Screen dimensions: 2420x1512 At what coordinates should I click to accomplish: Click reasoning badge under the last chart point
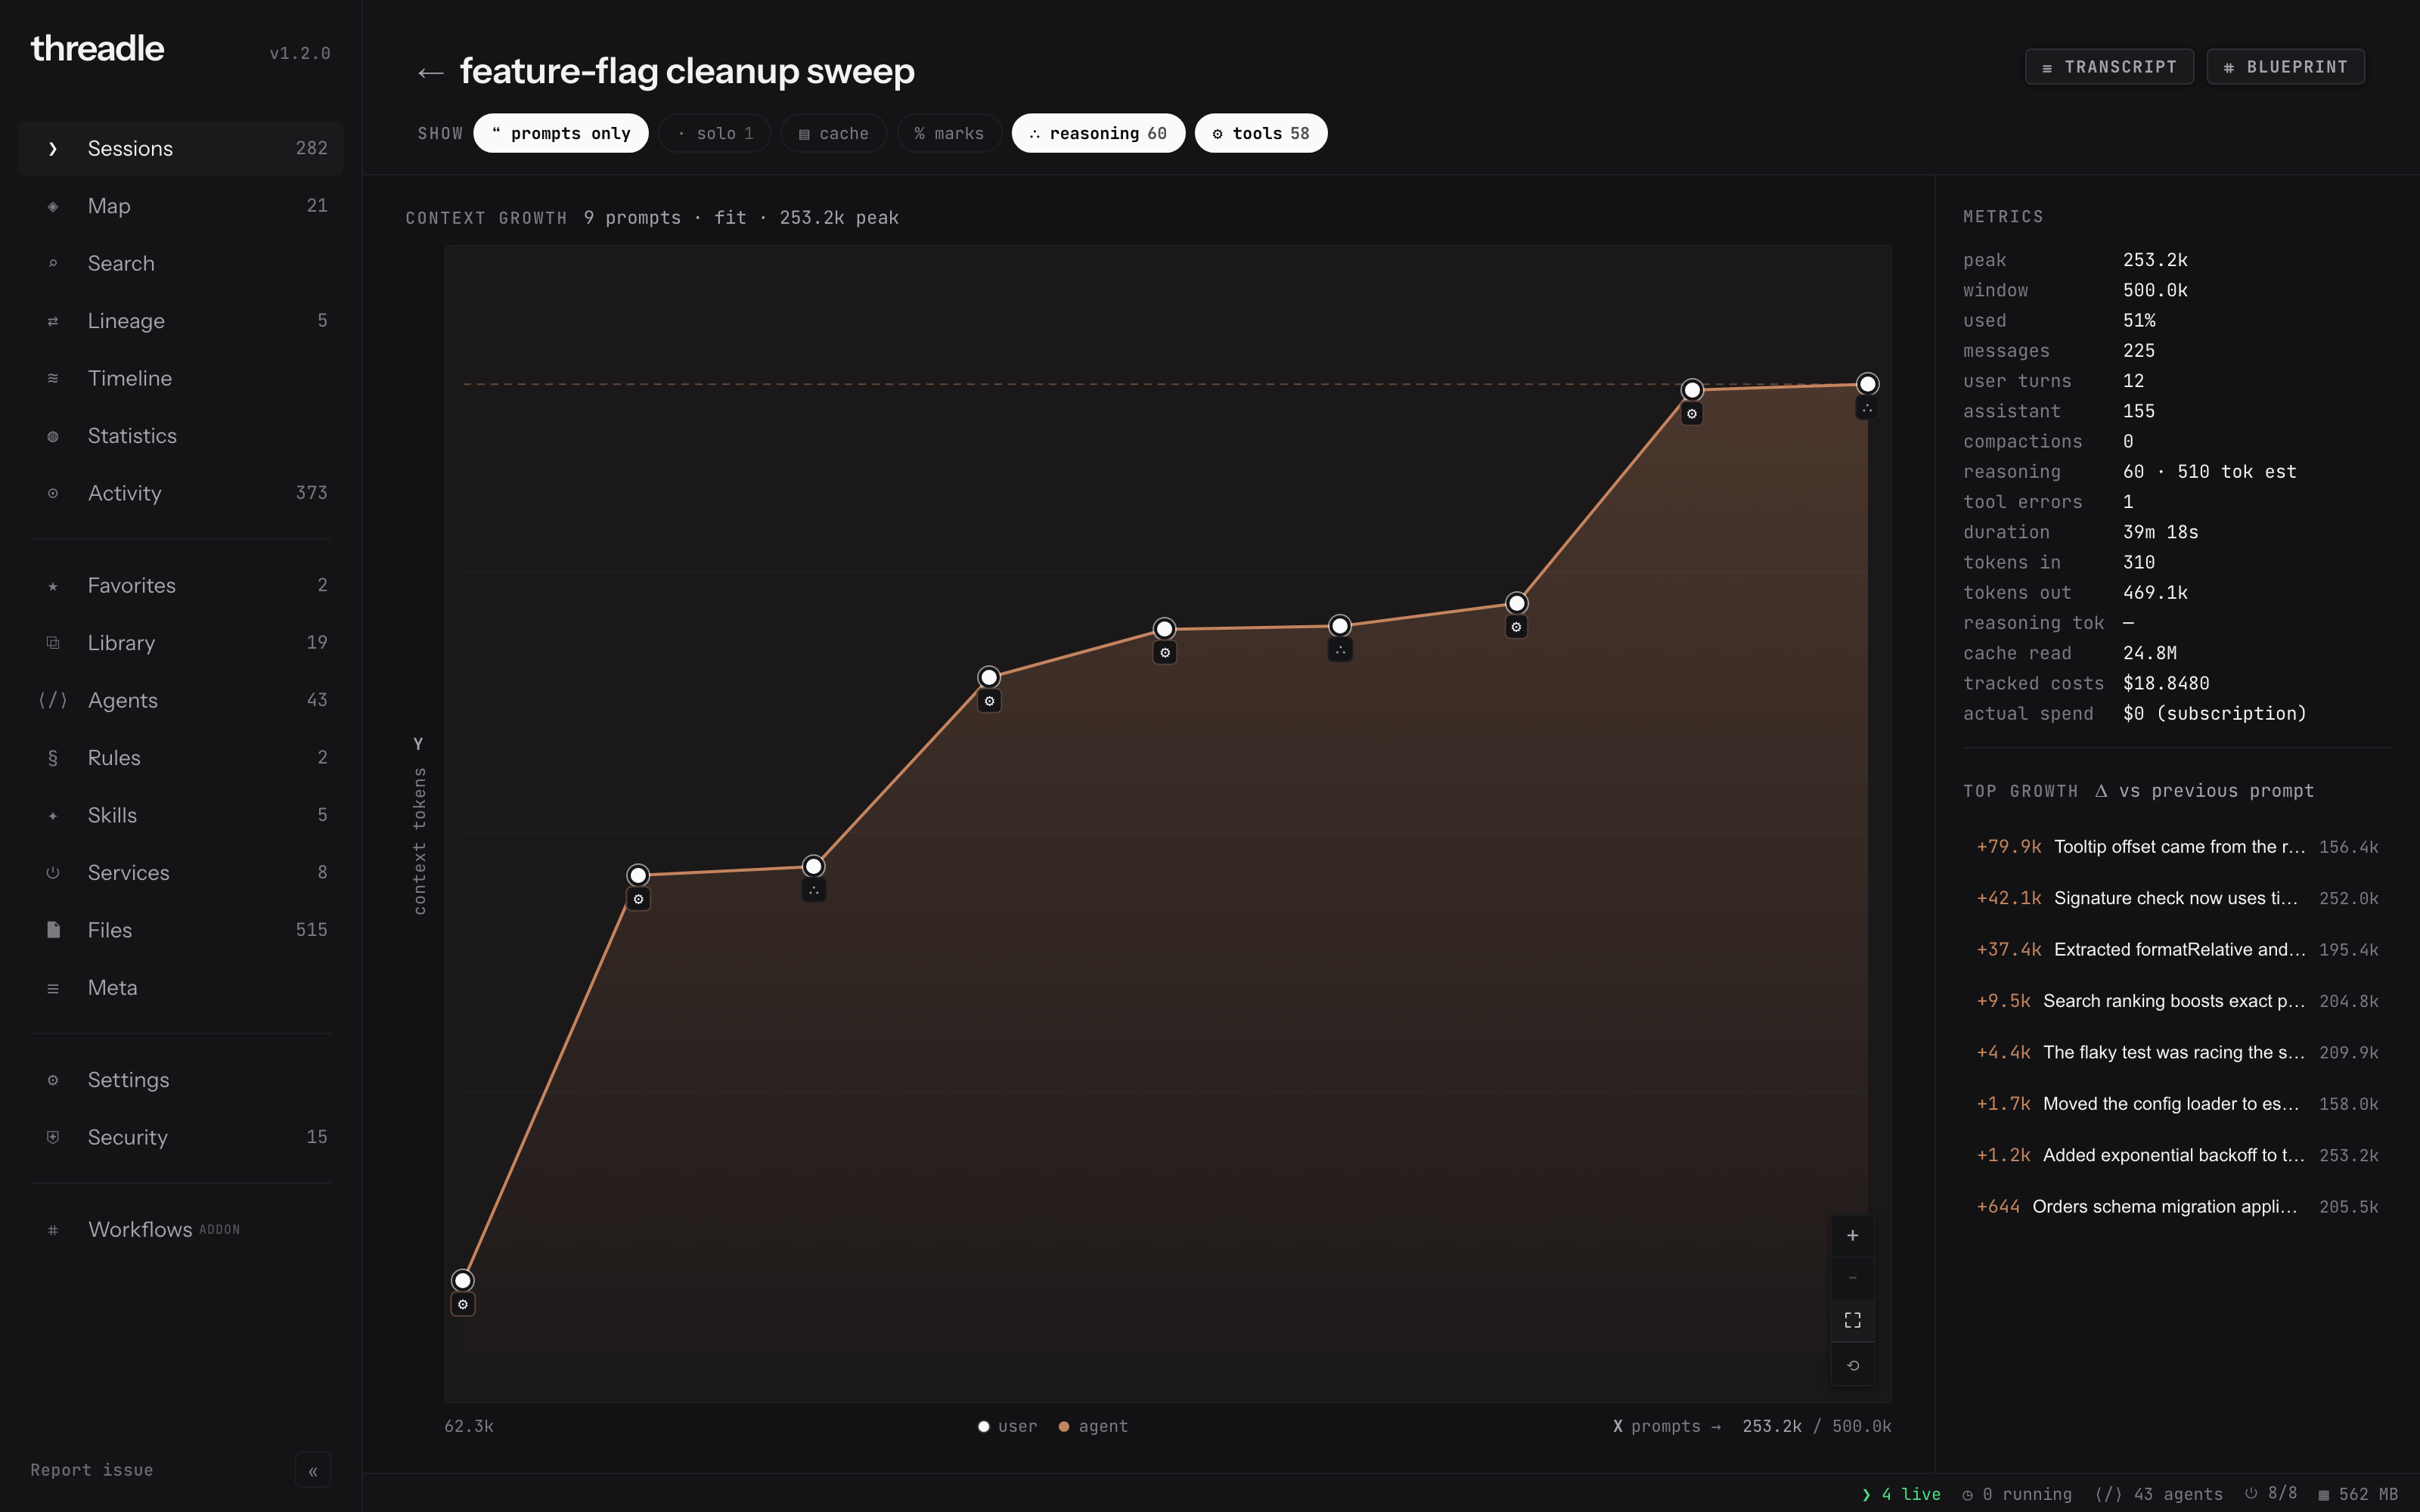[1867, 408]
